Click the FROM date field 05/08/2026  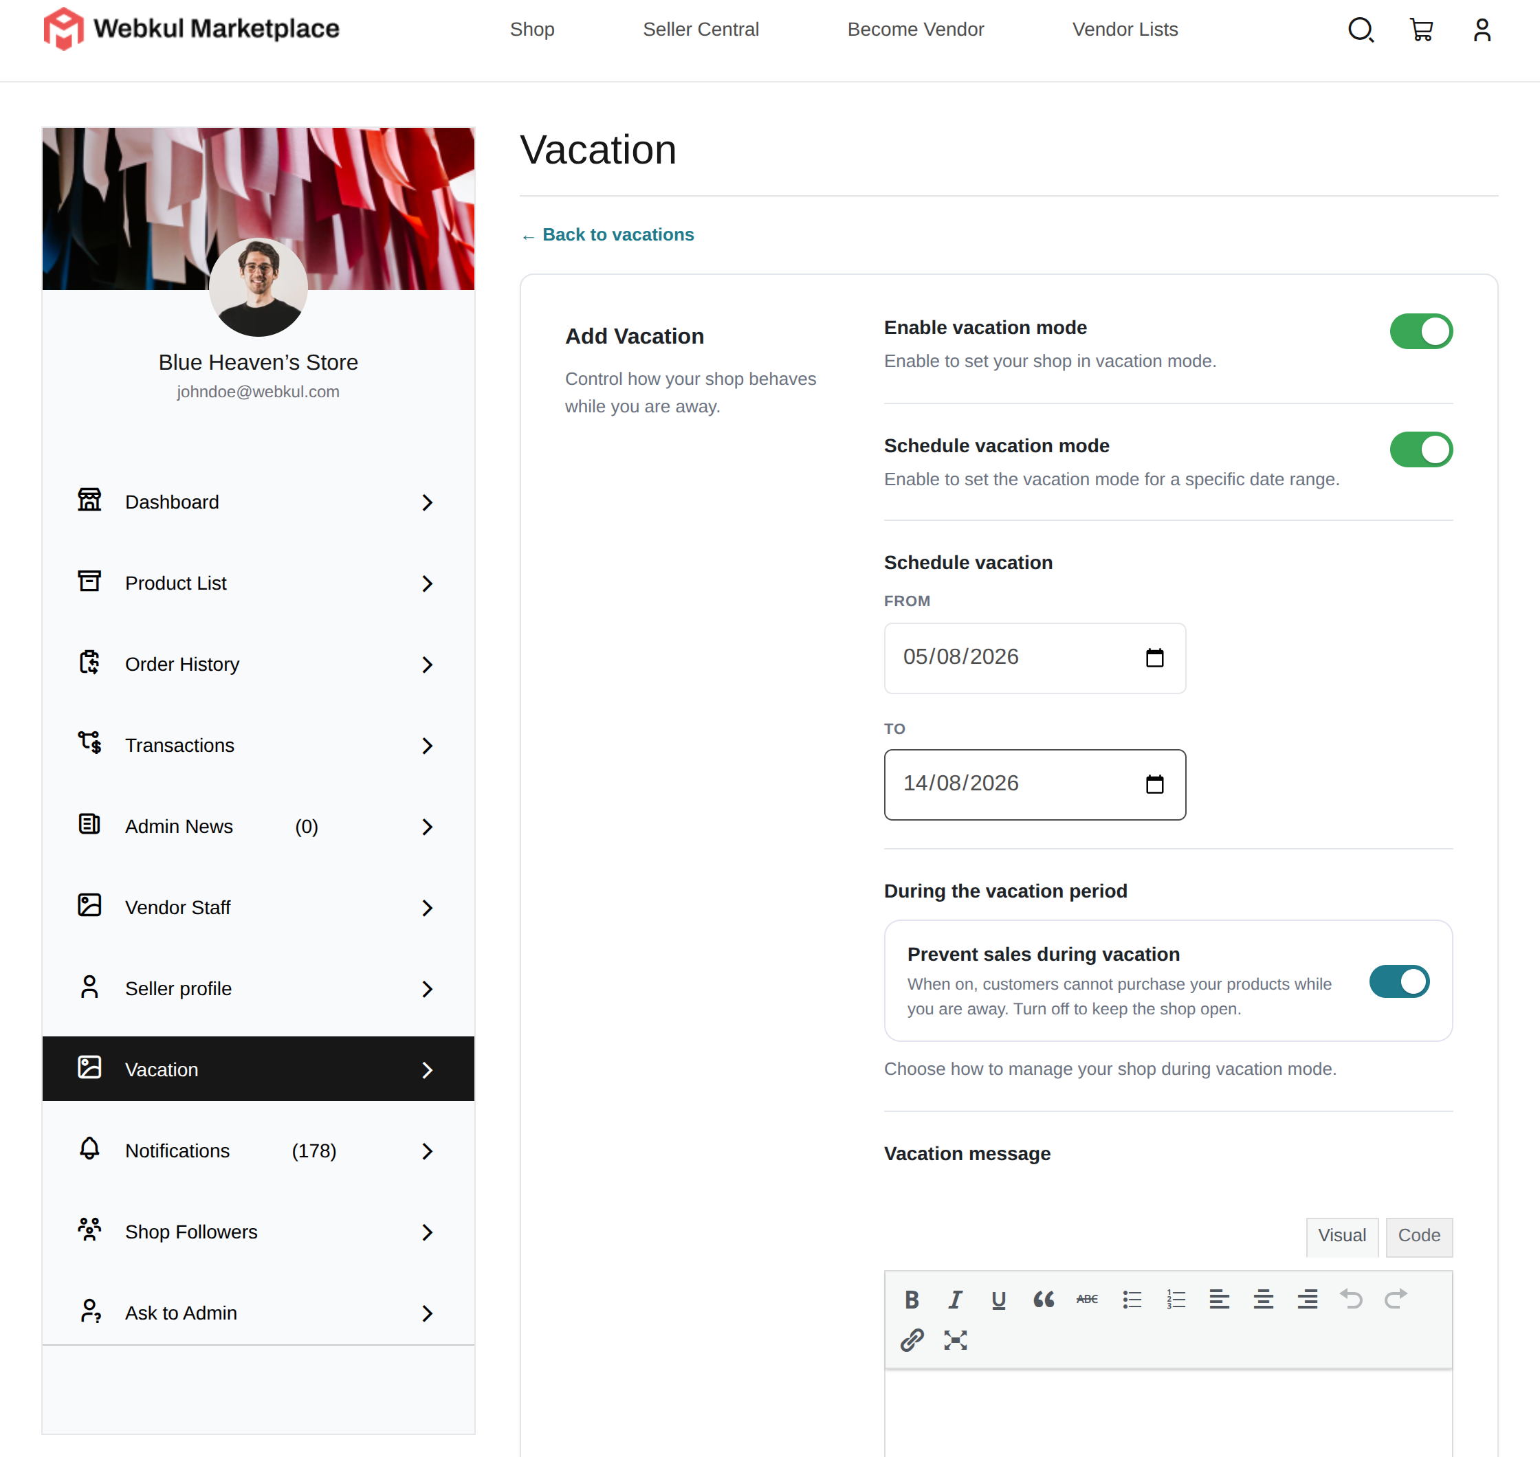(1035, 658)
